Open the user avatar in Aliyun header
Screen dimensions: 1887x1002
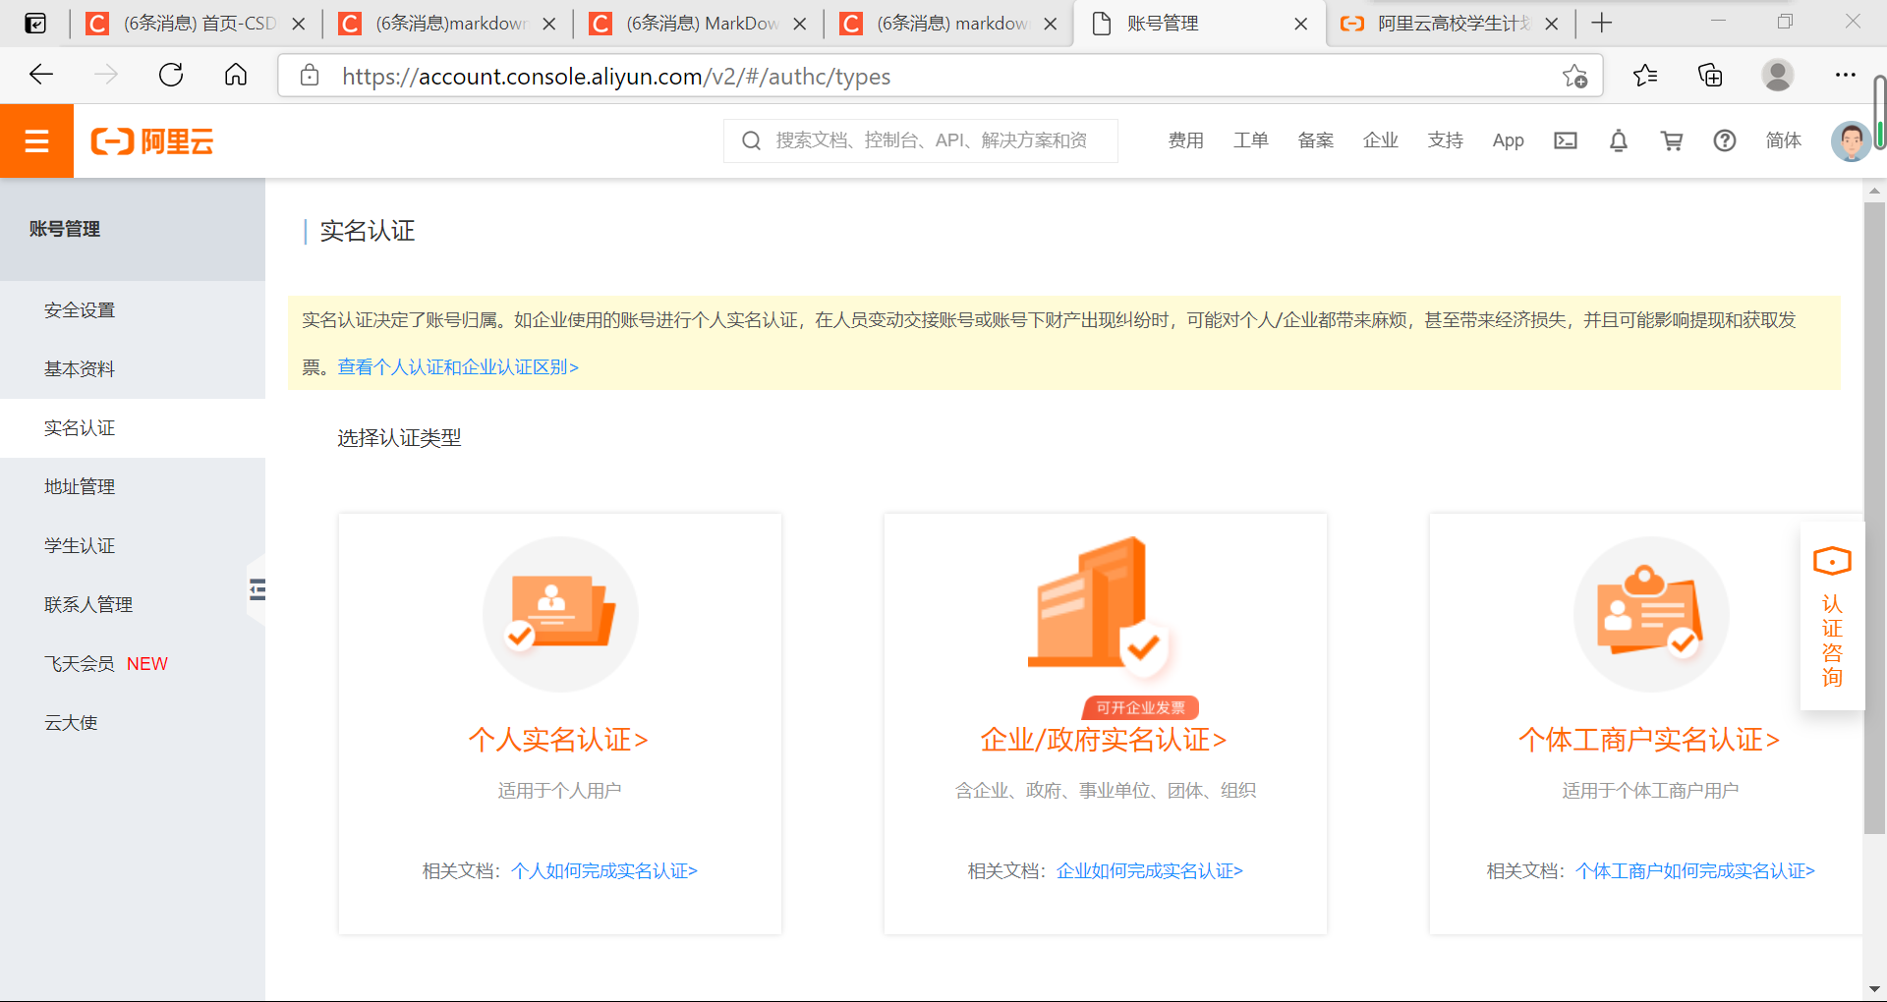click(1851, 141)
